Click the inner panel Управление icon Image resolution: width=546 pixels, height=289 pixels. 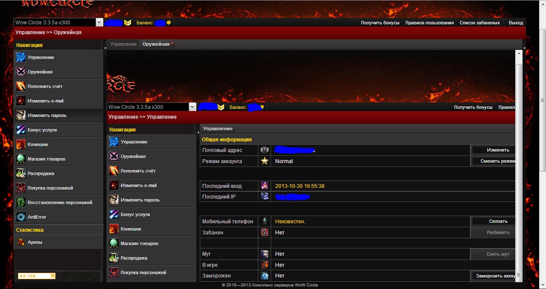point(114,142)
